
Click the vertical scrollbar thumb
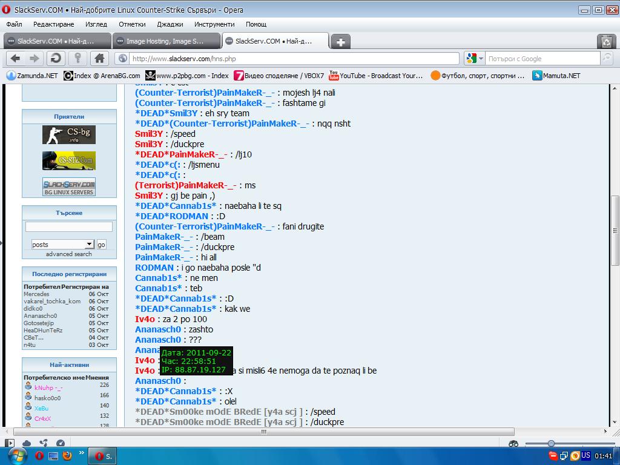pos(615,231)
